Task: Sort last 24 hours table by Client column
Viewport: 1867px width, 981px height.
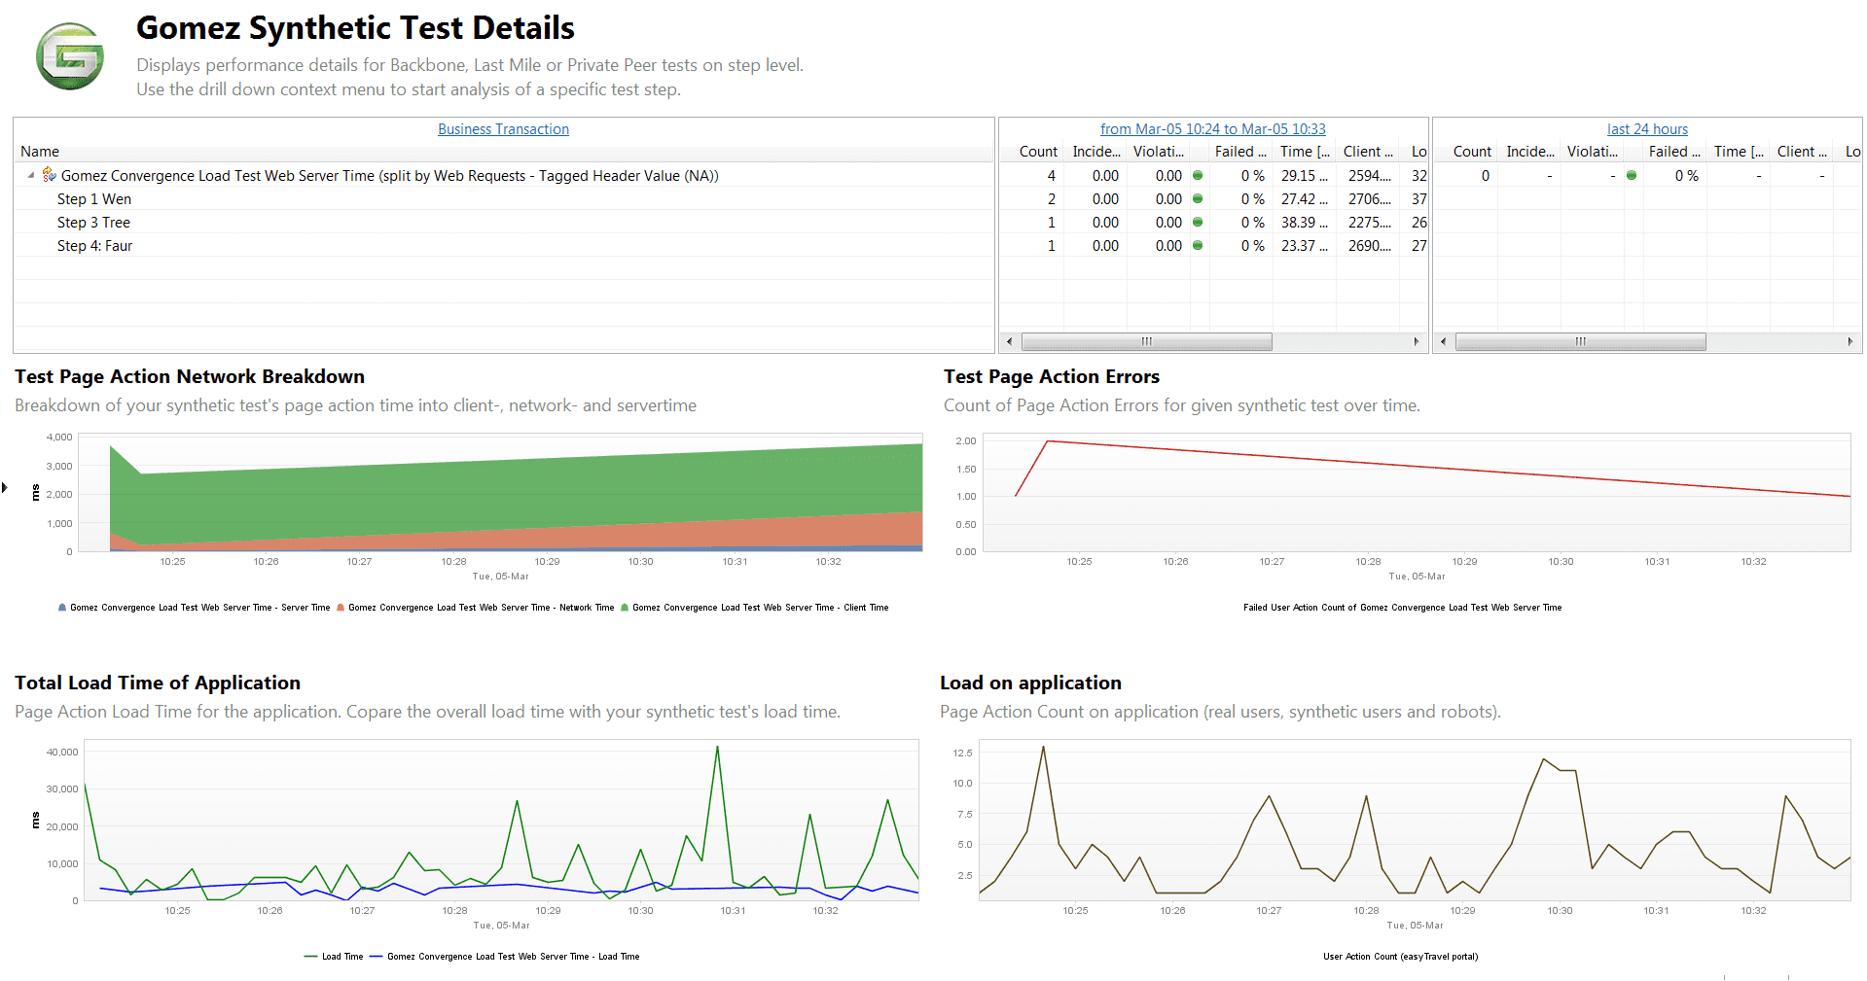Action: click(1802, 152)
